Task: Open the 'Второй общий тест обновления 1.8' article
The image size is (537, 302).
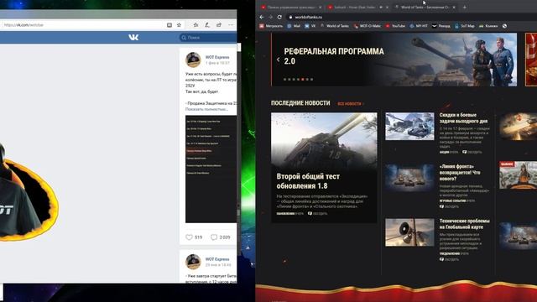Action: tap(324, 168)
